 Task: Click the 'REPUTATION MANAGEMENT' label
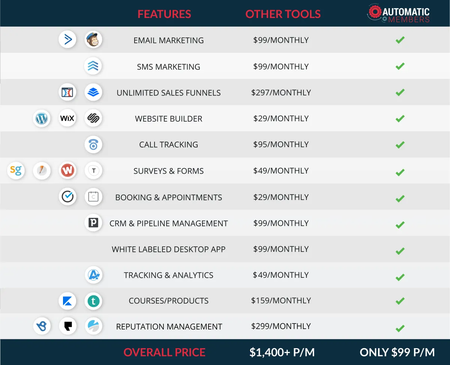point(169,327)
